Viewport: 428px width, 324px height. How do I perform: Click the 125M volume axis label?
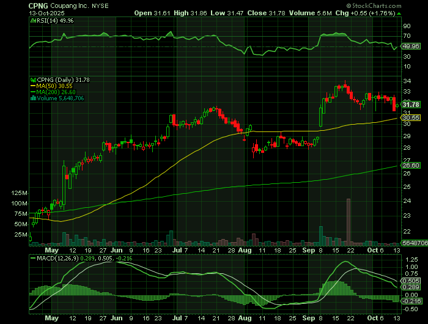(19, 193)
